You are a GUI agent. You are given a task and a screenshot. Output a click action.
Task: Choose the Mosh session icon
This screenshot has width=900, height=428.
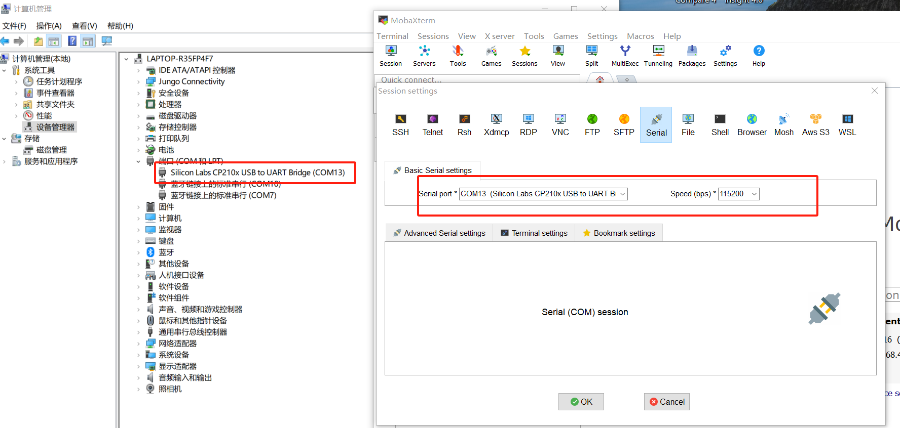(783, 125)
